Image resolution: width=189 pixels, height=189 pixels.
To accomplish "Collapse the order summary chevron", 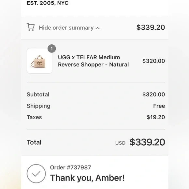I will (97, 28).
